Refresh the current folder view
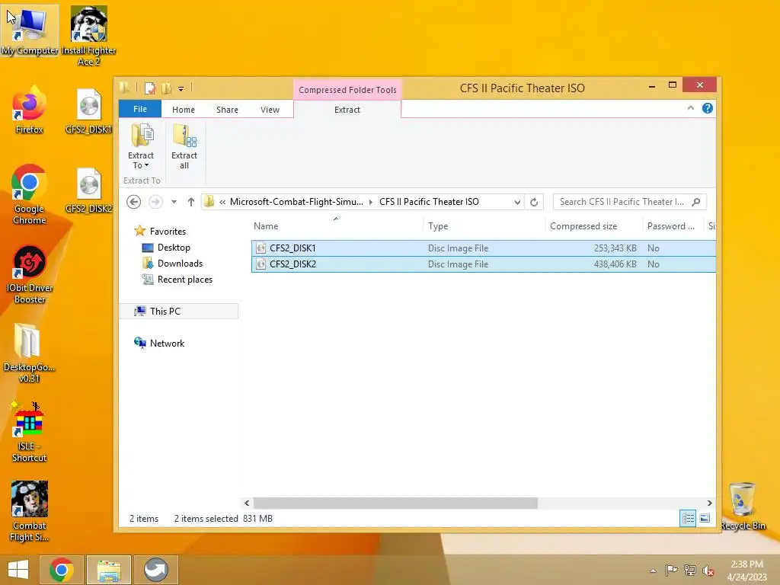780x585 pixels. coord(534,202)
